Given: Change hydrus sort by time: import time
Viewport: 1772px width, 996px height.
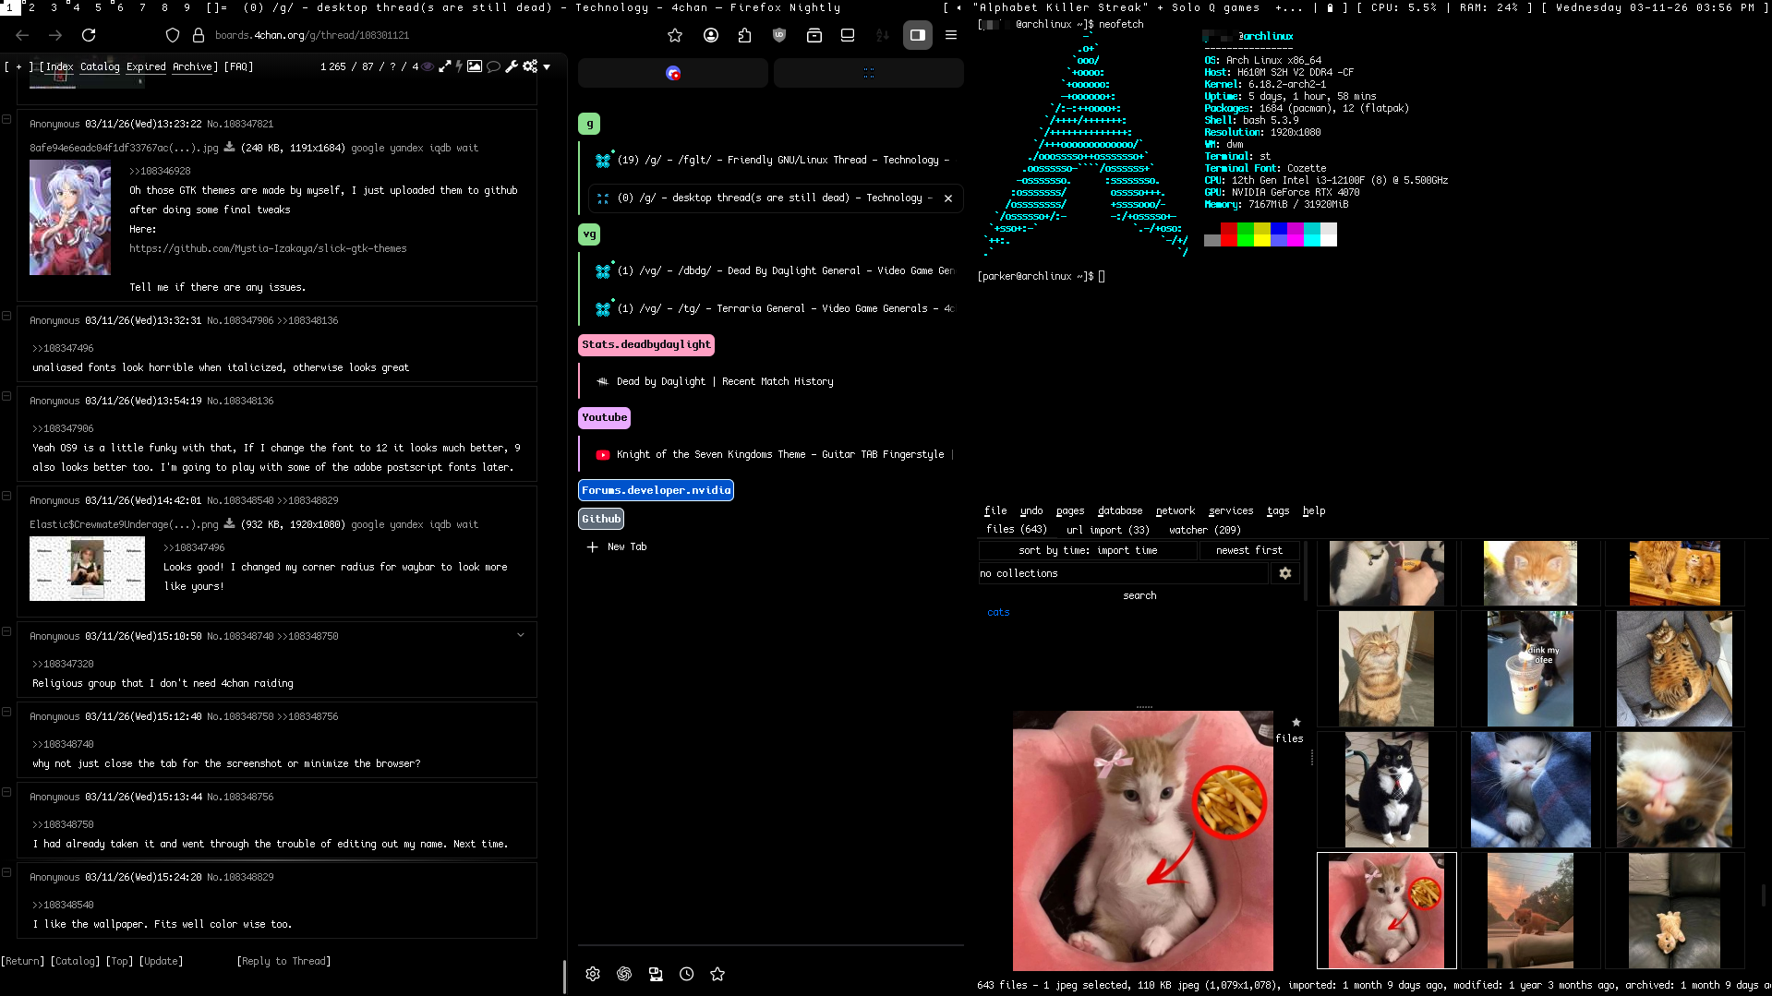Looking at the screenshot, I should (1088, 550).
